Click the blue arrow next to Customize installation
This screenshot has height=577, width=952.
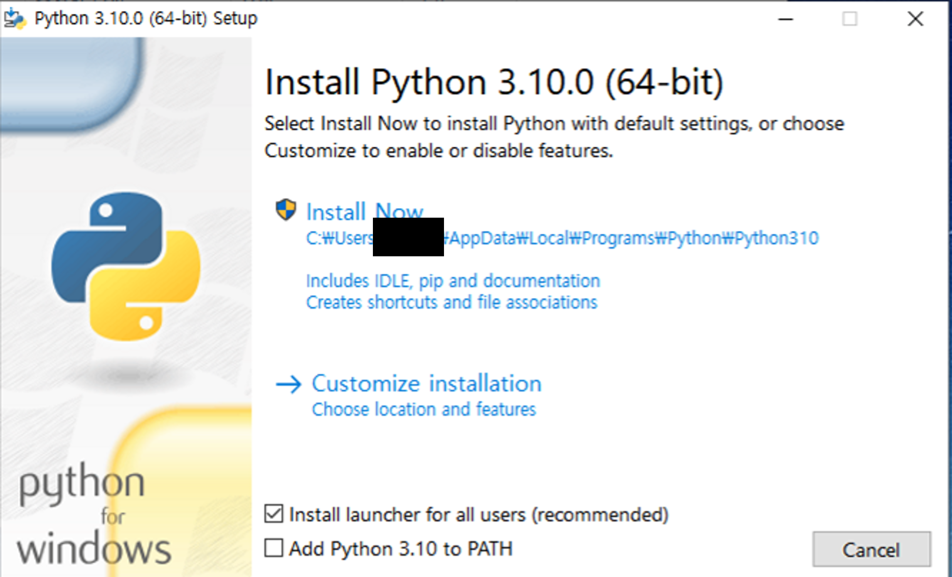(289, 384)
